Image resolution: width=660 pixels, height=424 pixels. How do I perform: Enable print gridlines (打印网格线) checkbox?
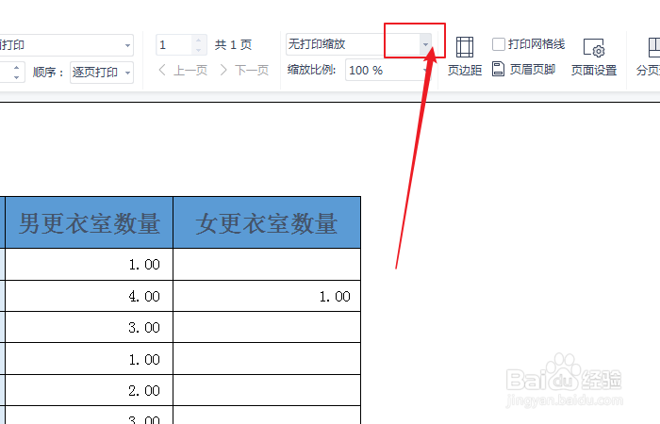[x=499, y=44]
